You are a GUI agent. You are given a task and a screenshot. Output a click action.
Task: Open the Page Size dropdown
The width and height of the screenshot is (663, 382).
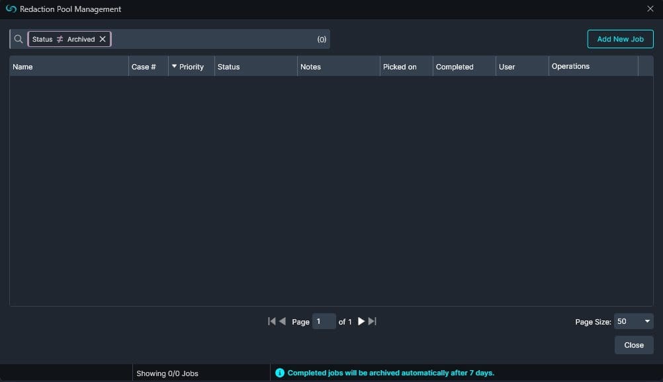pyautogui.click(x=633, y=321)
